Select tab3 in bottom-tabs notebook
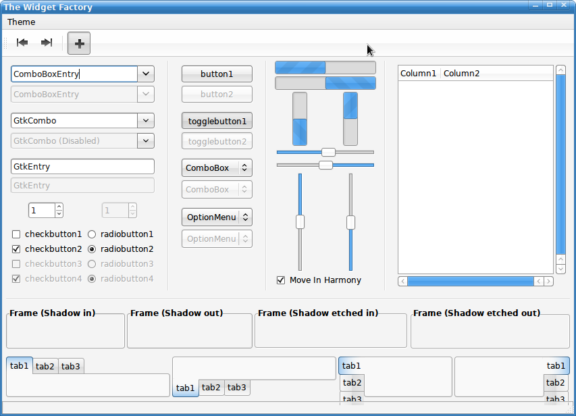 coord(237,388)
